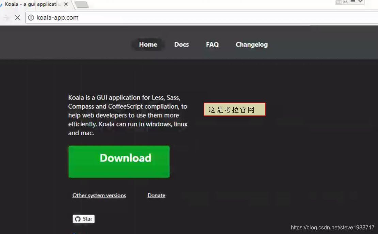The height and width of the screenshot is (234, 378).
Task: View the Changelog page
Action: point(252,45)
